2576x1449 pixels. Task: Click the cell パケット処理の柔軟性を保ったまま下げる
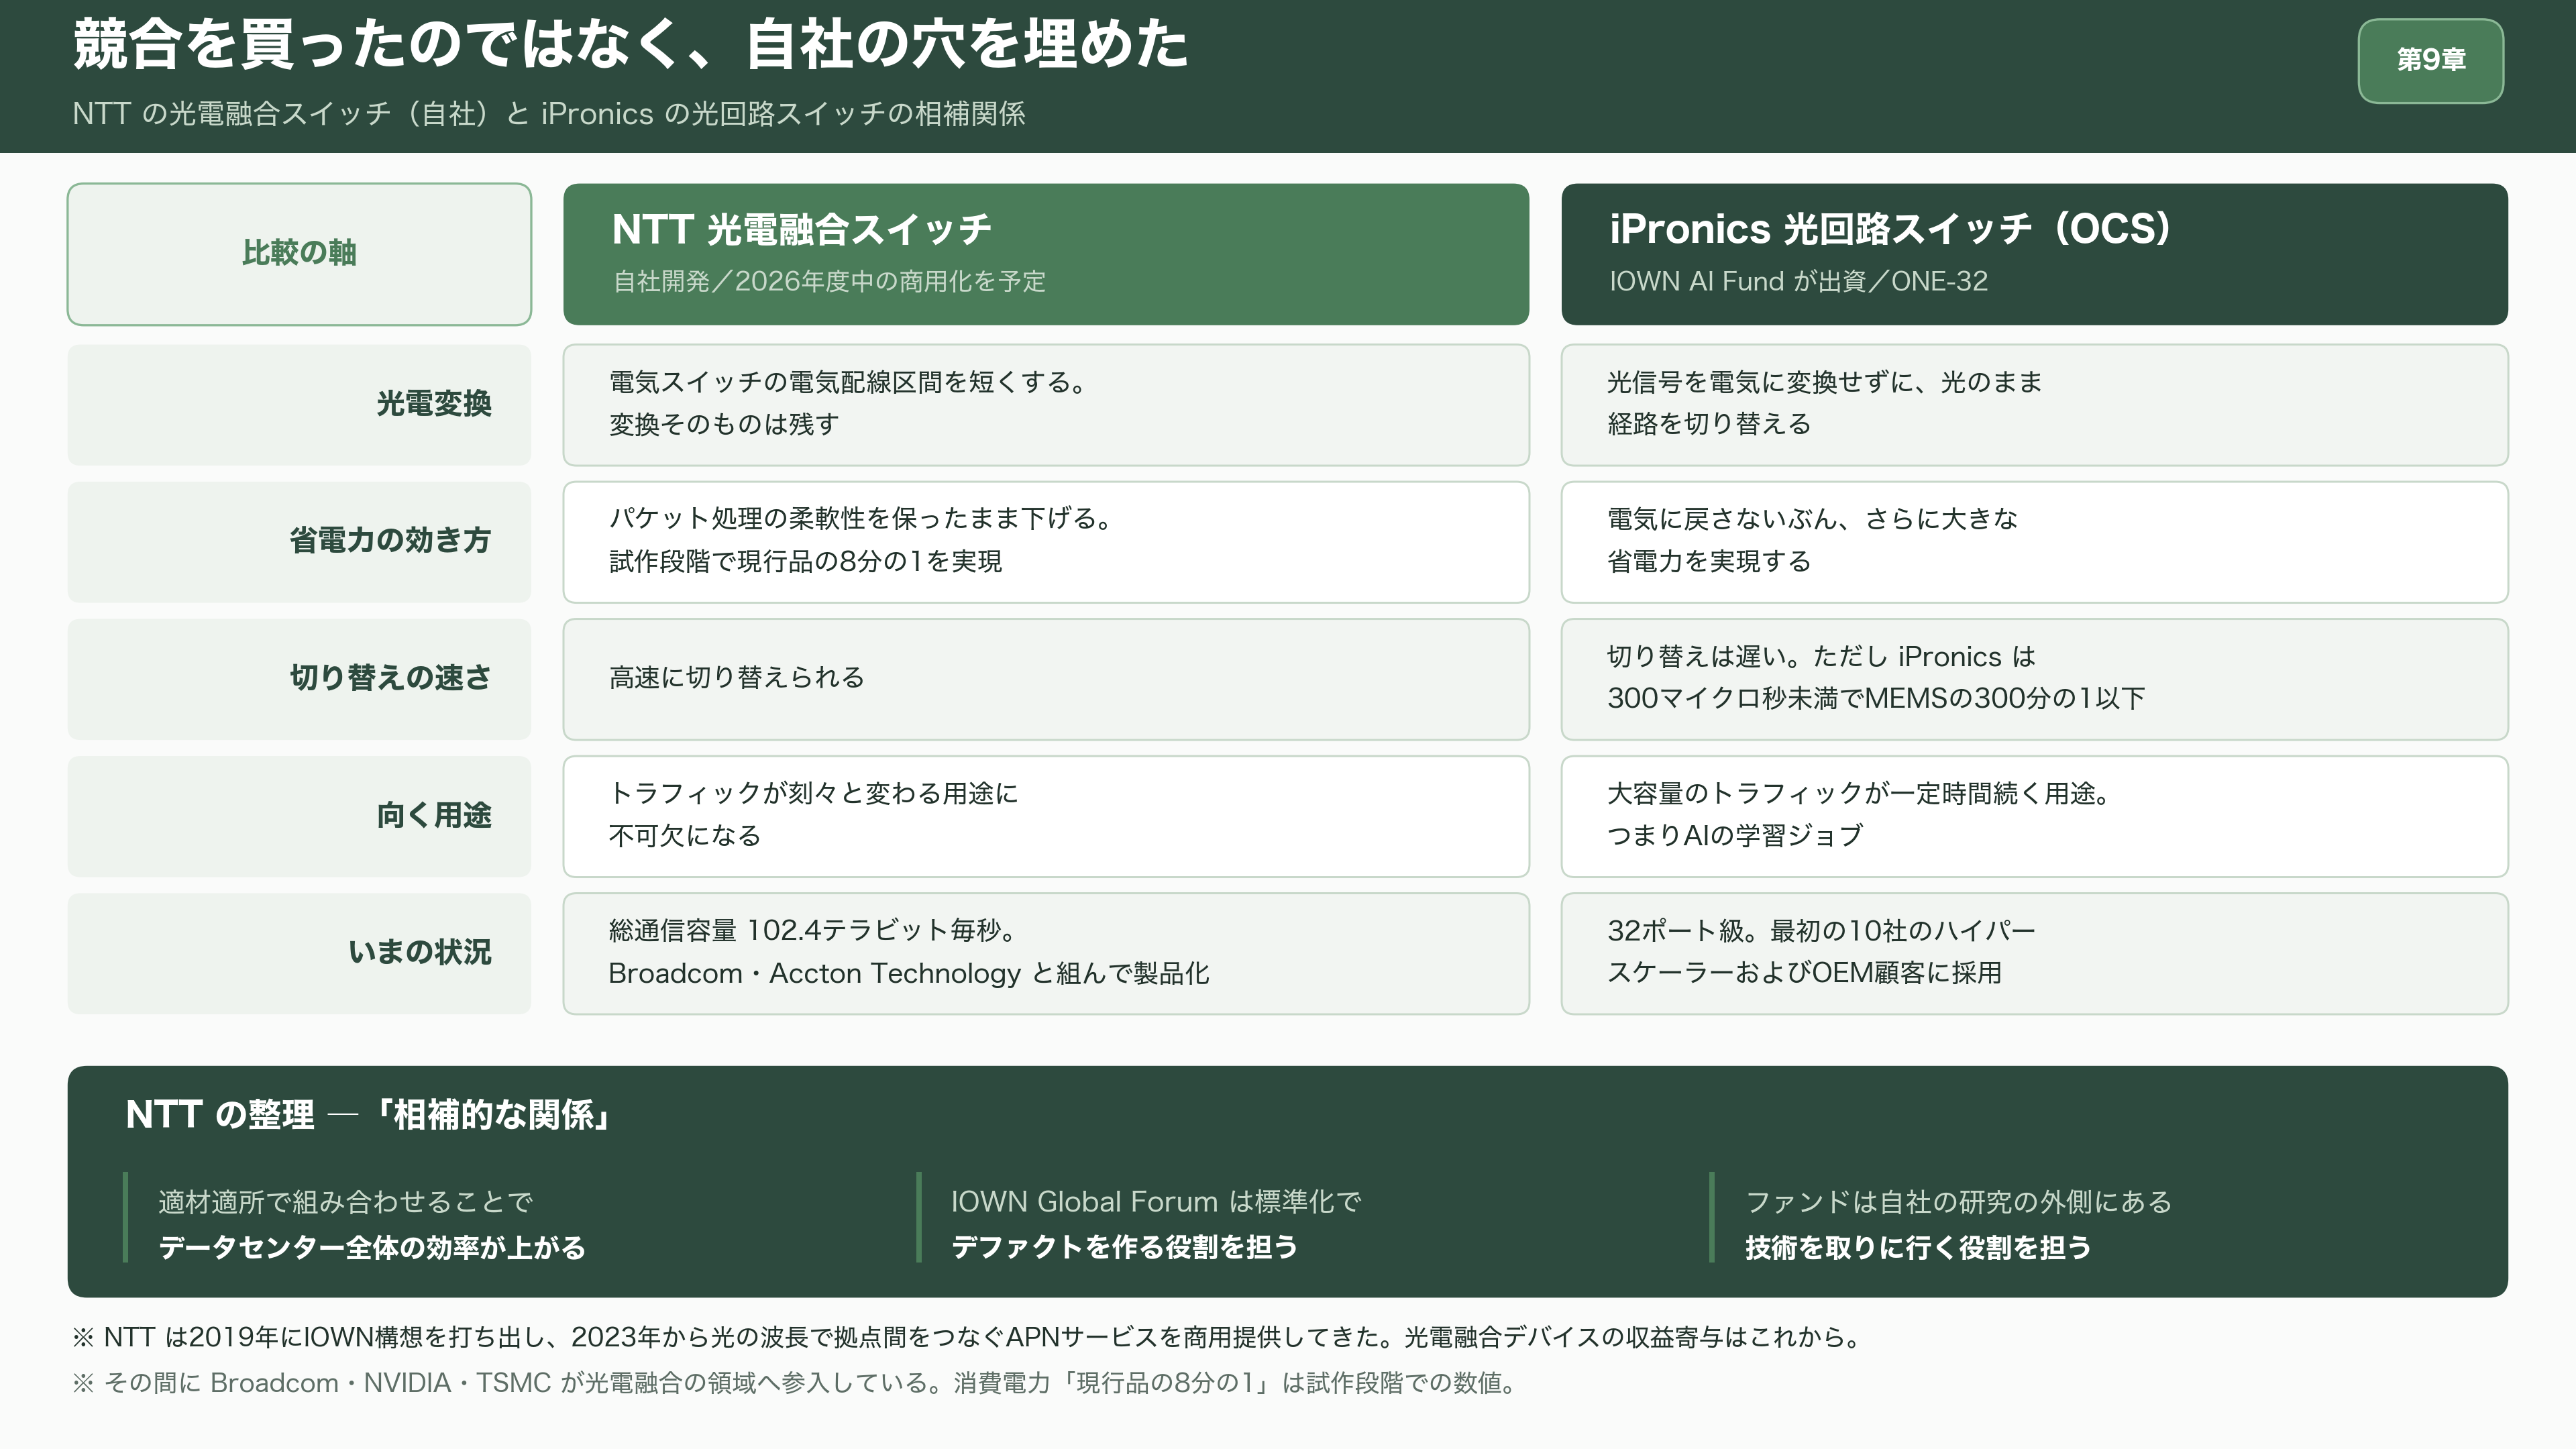[1046, 541]
